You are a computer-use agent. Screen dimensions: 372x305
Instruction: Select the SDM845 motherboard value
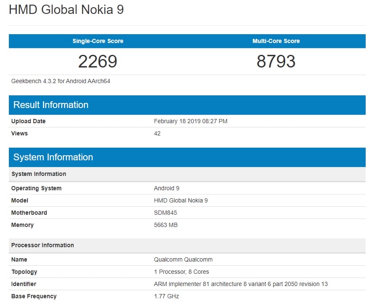click(166, 213)
